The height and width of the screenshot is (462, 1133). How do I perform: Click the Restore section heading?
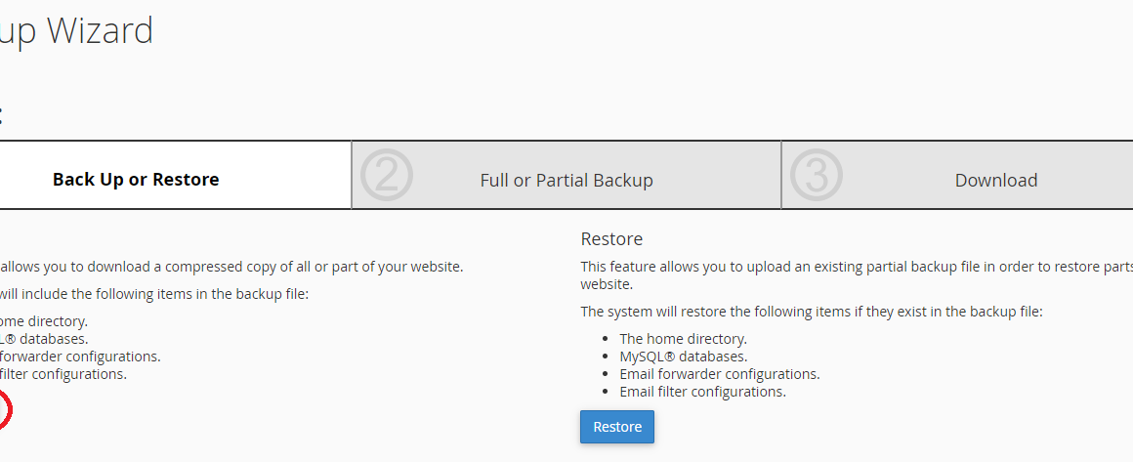pyautogui.click(x=612, y=238)
